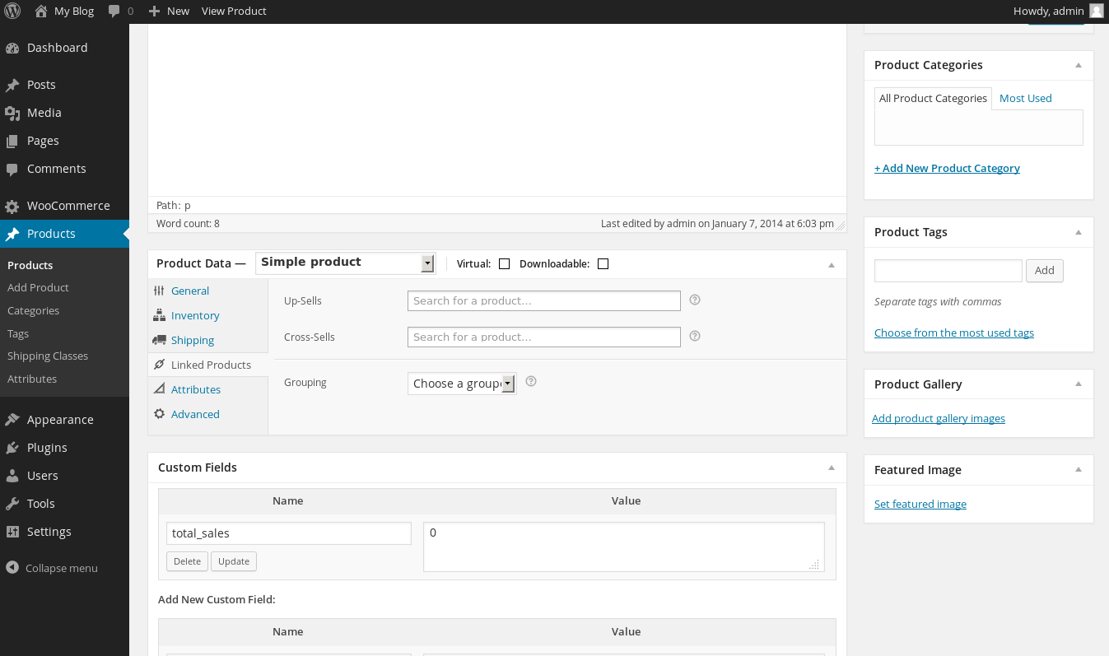Image resolution: width=1109 pixels, height=656 pixels.
Task: Switch to the Most Used categories tab
Action: point(1025,99)
